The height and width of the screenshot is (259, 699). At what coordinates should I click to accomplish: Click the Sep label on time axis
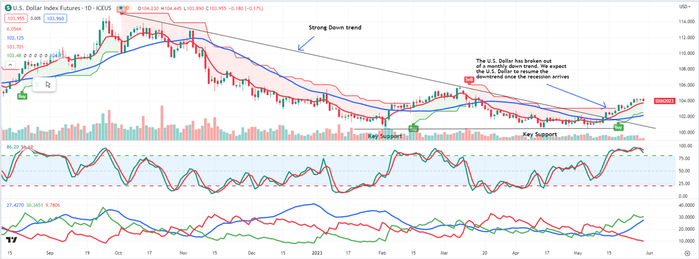(x=49, y=252)
